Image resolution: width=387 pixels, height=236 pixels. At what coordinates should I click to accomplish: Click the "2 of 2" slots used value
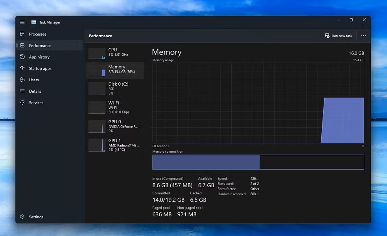[254, 183]
